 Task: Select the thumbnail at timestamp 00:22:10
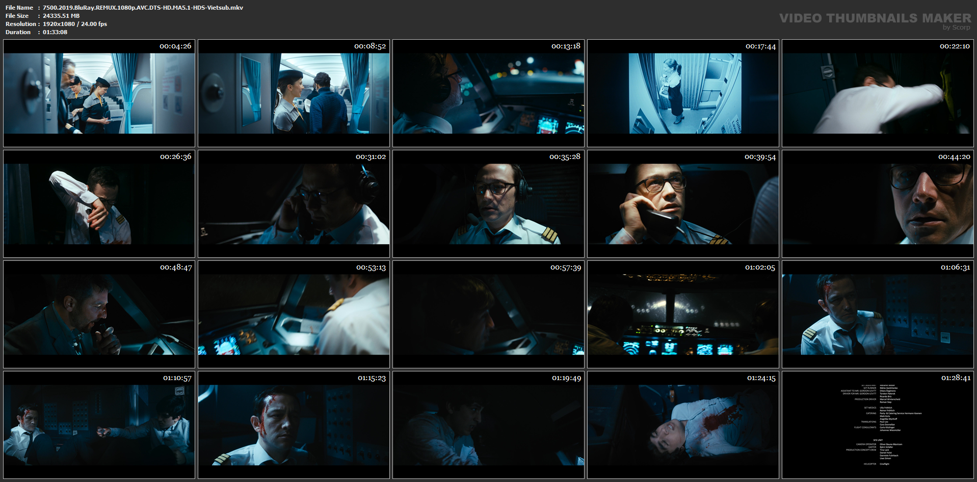(878, 93)
